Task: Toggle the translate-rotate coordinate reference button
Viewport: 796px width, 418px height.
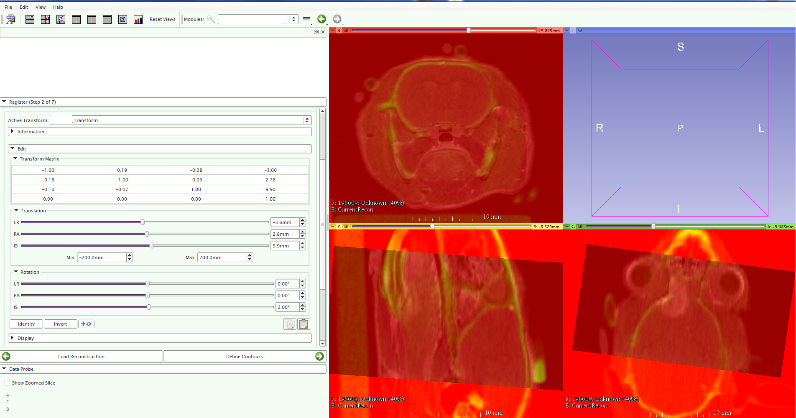Action: [86, 324]
